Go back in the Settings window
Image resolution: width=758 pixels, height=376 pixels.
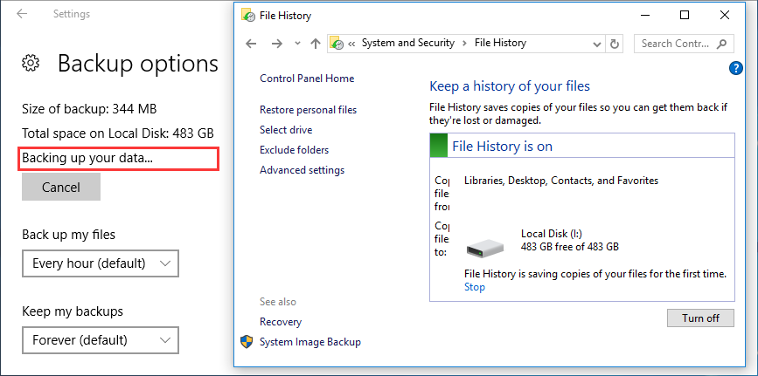click(22, 14)
